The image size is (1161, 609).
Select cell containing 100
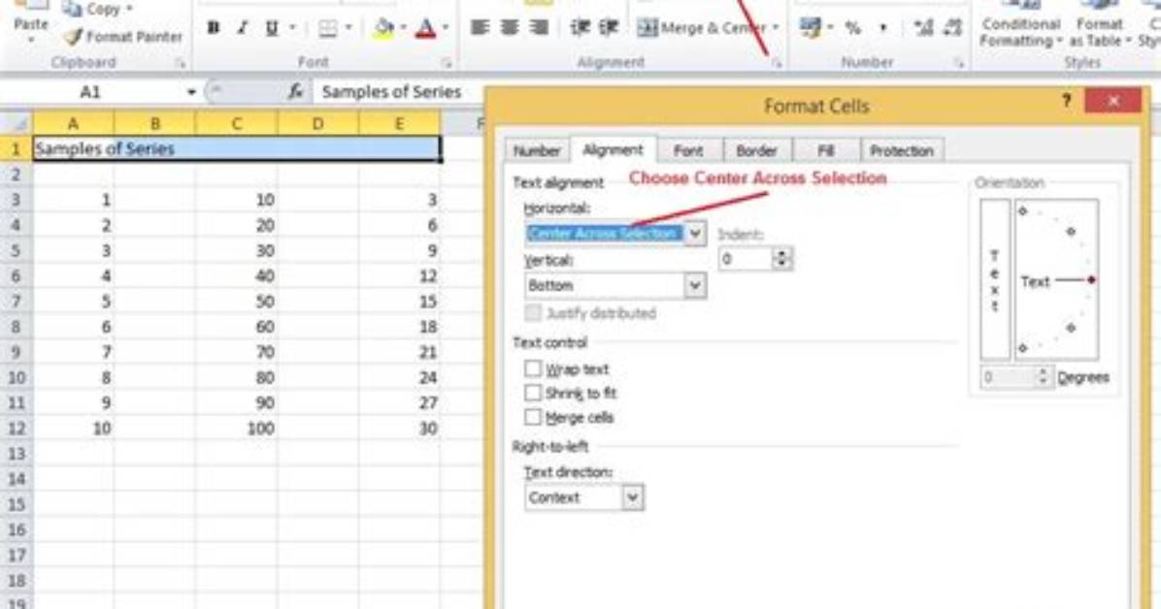tap(236, 428)
